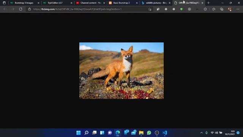Switch to the wildlife pictures Bing tab
This screenshot has width=243, height=137.
pos(156,3)
